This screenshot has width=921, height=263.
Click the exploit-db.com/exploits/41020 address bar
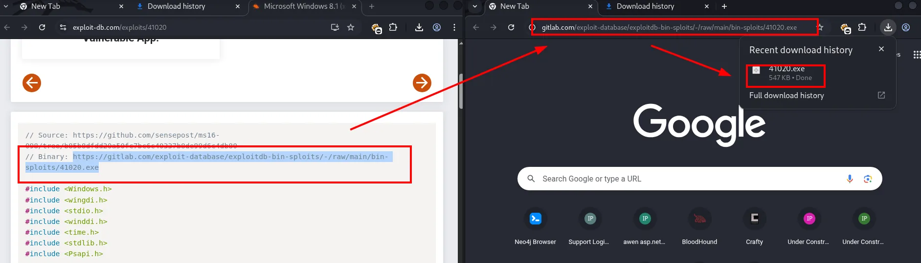[196, 27]
